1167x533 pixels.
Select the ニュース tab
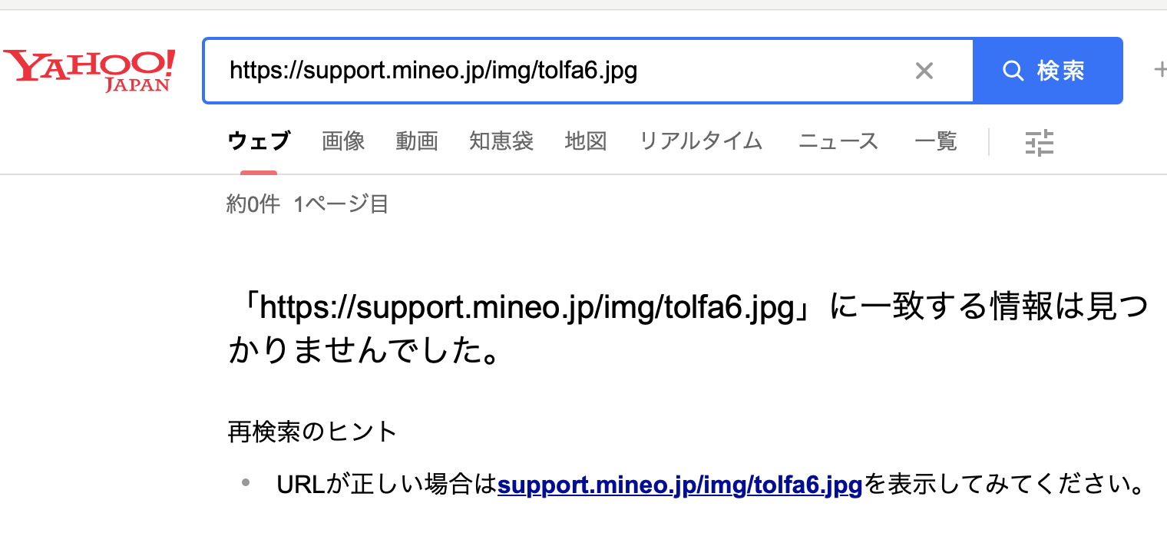(838, 141)
